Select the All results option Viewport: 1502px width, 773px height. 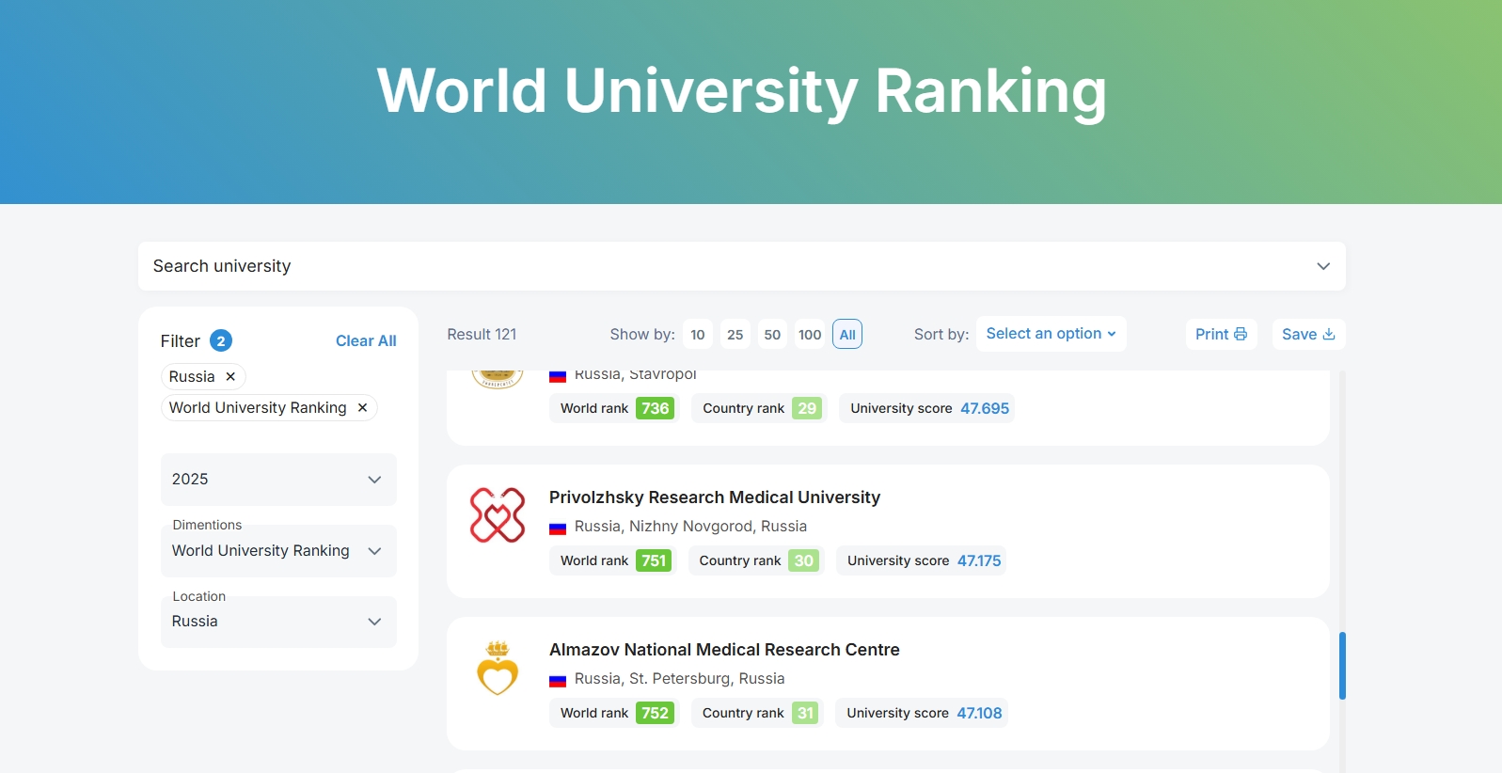click(847, 334)
